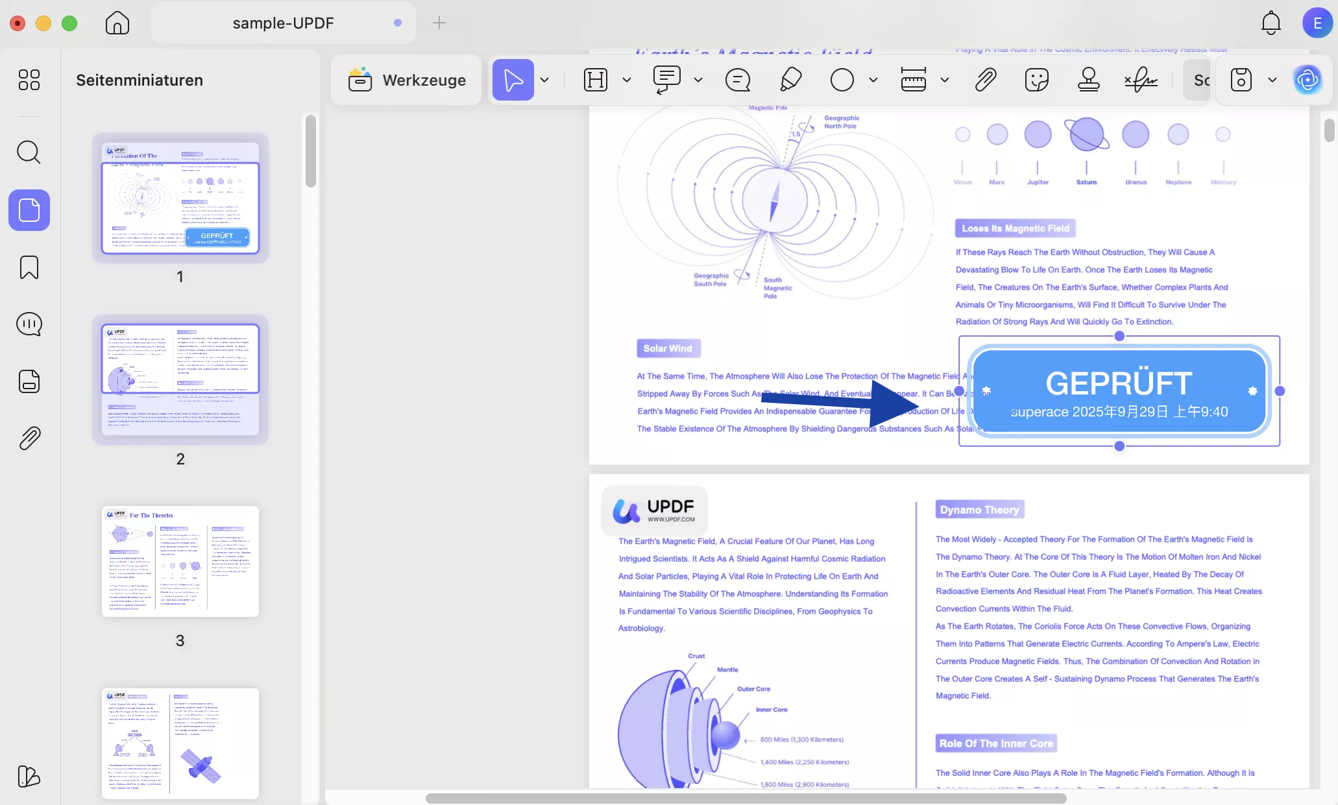
Task: Select the stamp tool
Action: (1088, 80)
